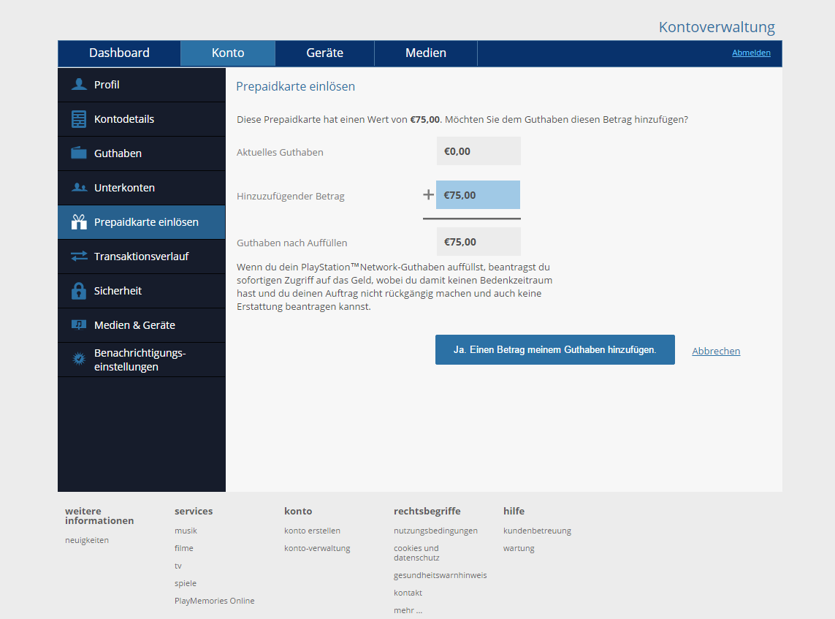Click the Transaktionsverlauf arrows icon
Viewport: 835px width, 619px height.
(79, 257)
